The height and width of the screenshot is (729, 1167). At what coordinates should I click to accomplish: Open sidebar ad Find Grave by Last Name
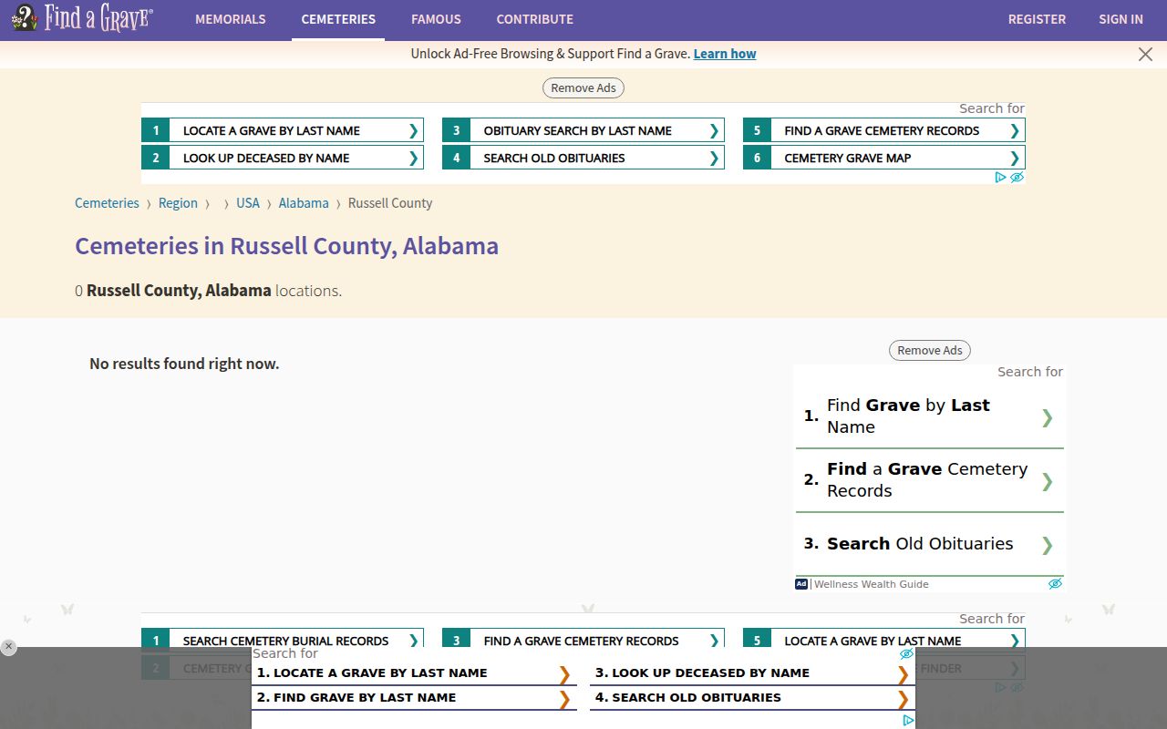click(x=930, y=416)
